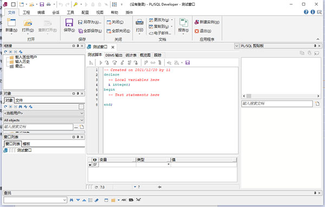Viewport: 325px width, 207px height.
Task: Toggle pin on the 查找 panel header
Action: coord(315,193)
